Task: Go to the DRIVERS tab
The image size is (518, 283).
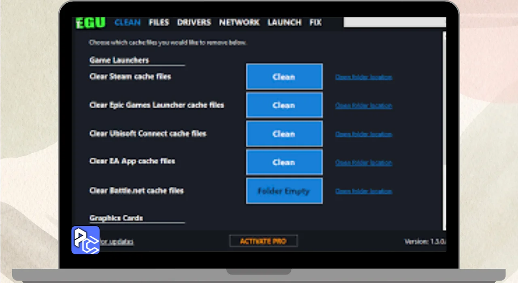Action: click(x=194, y=23)
